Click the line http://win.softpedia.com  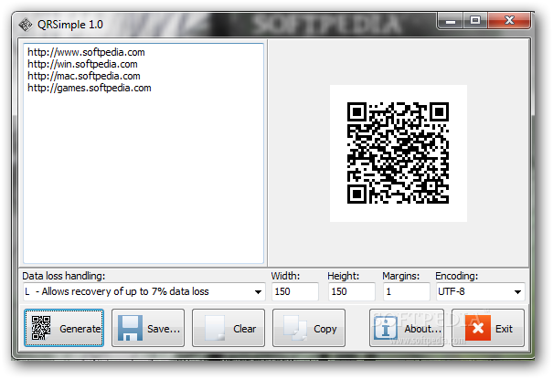click(82, 65)
